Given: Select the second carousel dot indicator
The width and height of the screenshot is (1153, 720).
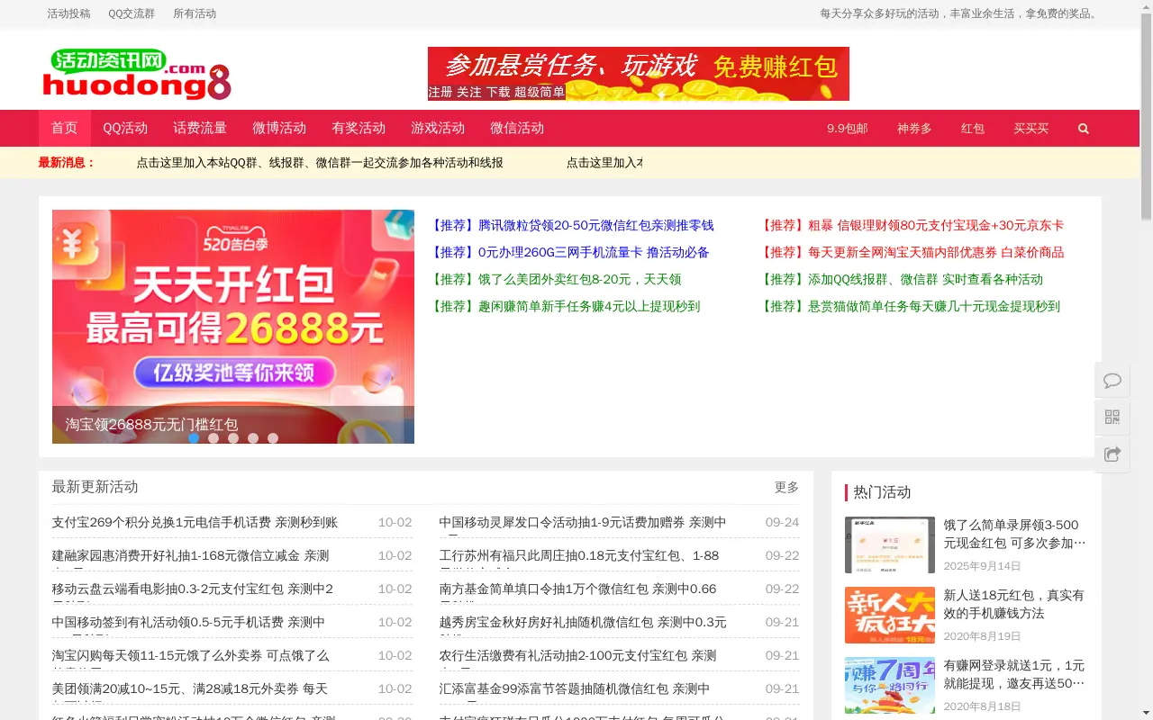Looking at the screenshot, I should [x=213, y=438].
